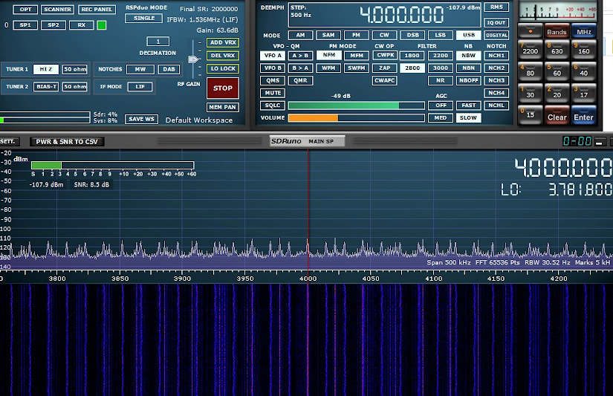Select the 3000 filter width

440,68
